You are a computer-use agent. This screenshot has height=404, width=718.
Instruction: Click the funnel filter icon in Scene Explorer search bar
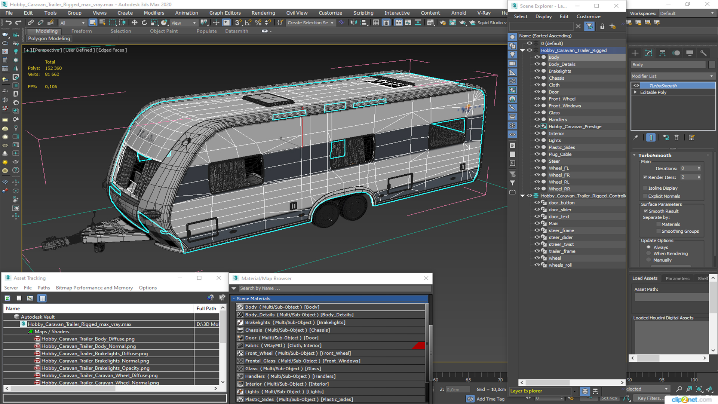click(589, 26)
